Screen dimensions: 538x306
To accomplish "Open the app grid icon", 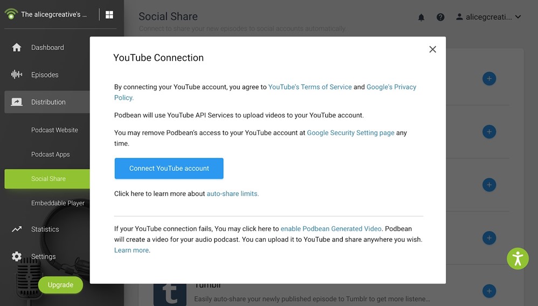I will [x=109, y=15].
